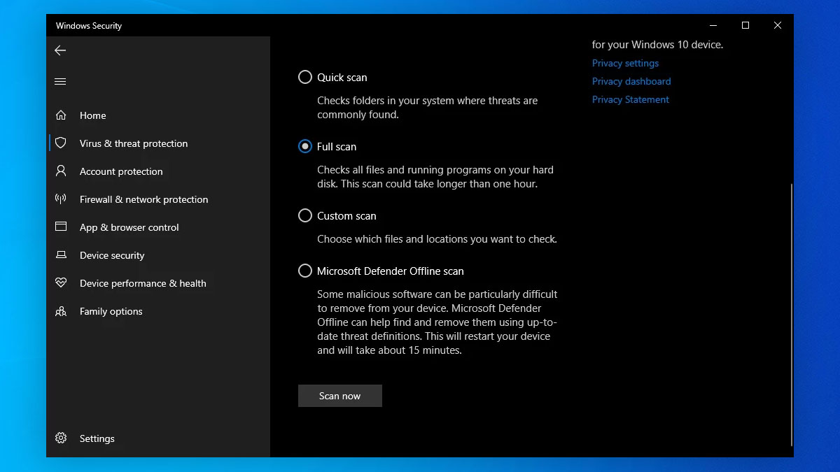The width and height of the screenshot is (840, 472).
Task: Select Microsoft Defender Offline scan radio button
Action: (x=305, y=271)
